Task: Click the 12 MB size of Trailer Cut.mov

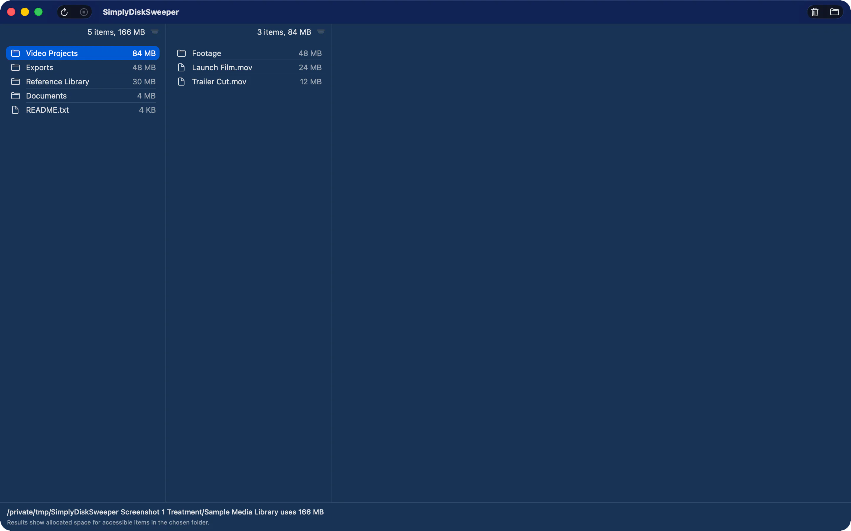Action: [311, 81]
